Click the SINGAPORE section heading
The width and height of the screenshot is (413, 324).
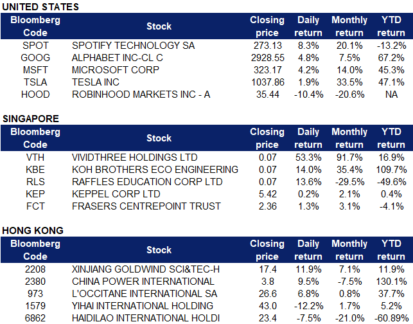31,119
